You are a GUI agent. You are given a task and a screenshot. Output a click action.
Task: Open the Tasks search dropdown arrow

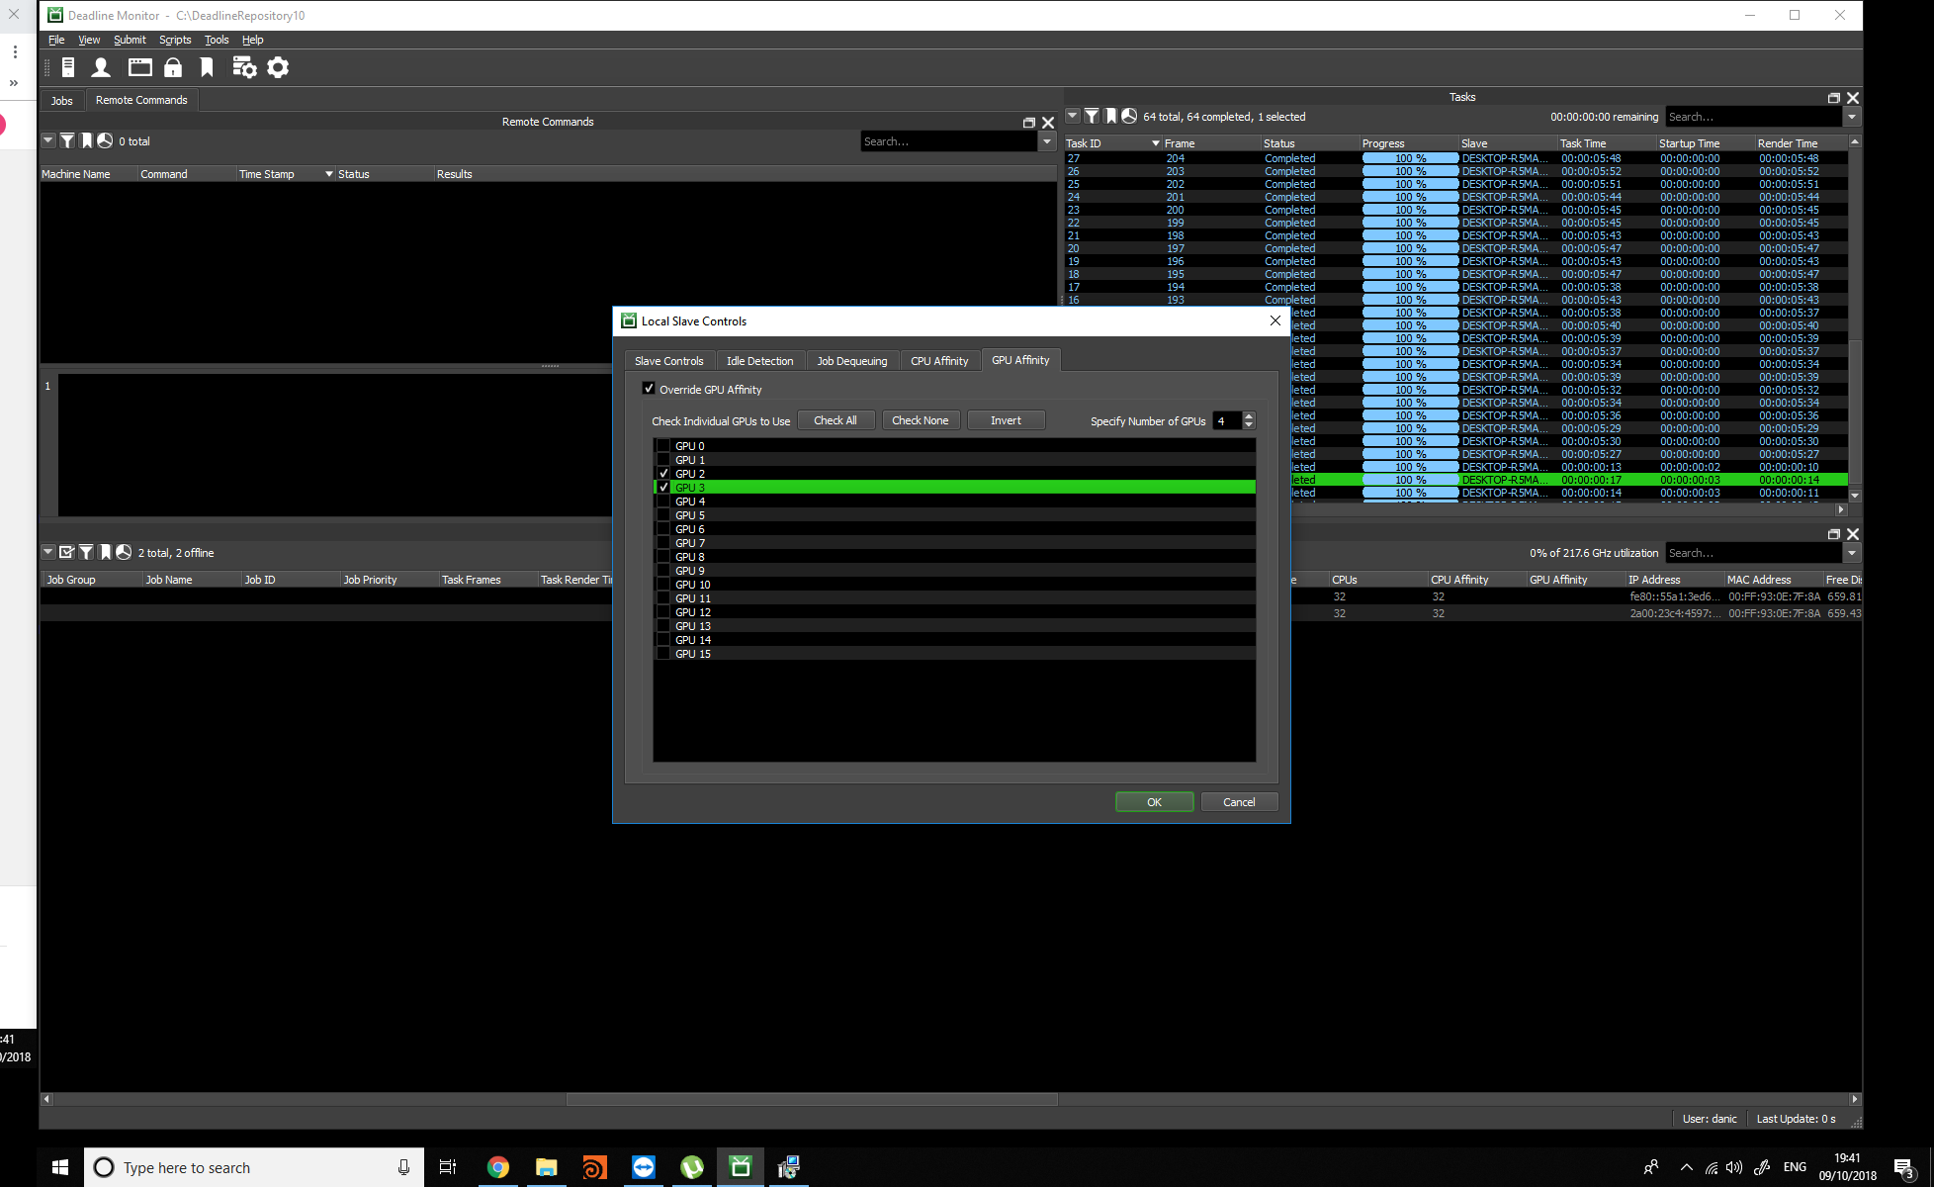pos(1850,116)
